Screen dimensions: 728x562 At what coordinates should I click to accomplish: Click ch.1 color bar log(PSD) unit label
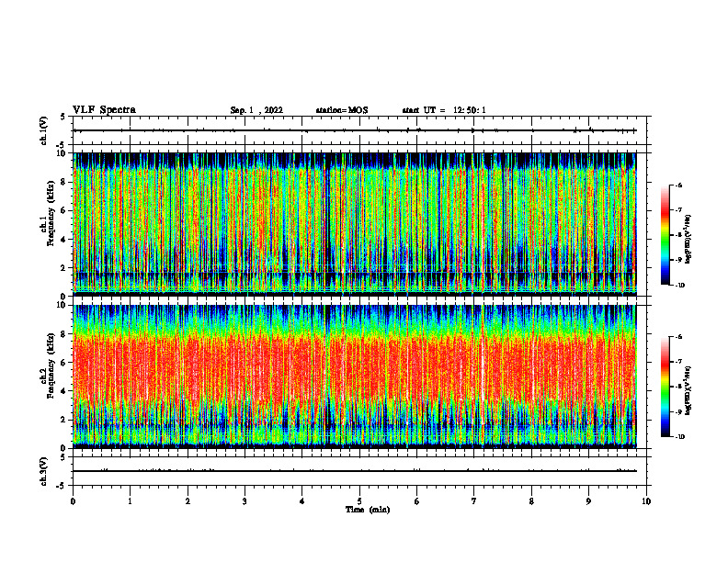[x=688, y=240]
